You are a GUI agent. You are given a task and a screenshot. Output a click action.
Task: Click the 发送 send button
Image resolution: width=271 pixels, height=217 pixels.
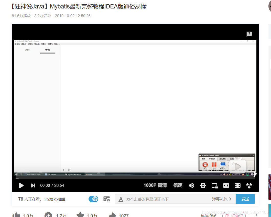point(245,199)
